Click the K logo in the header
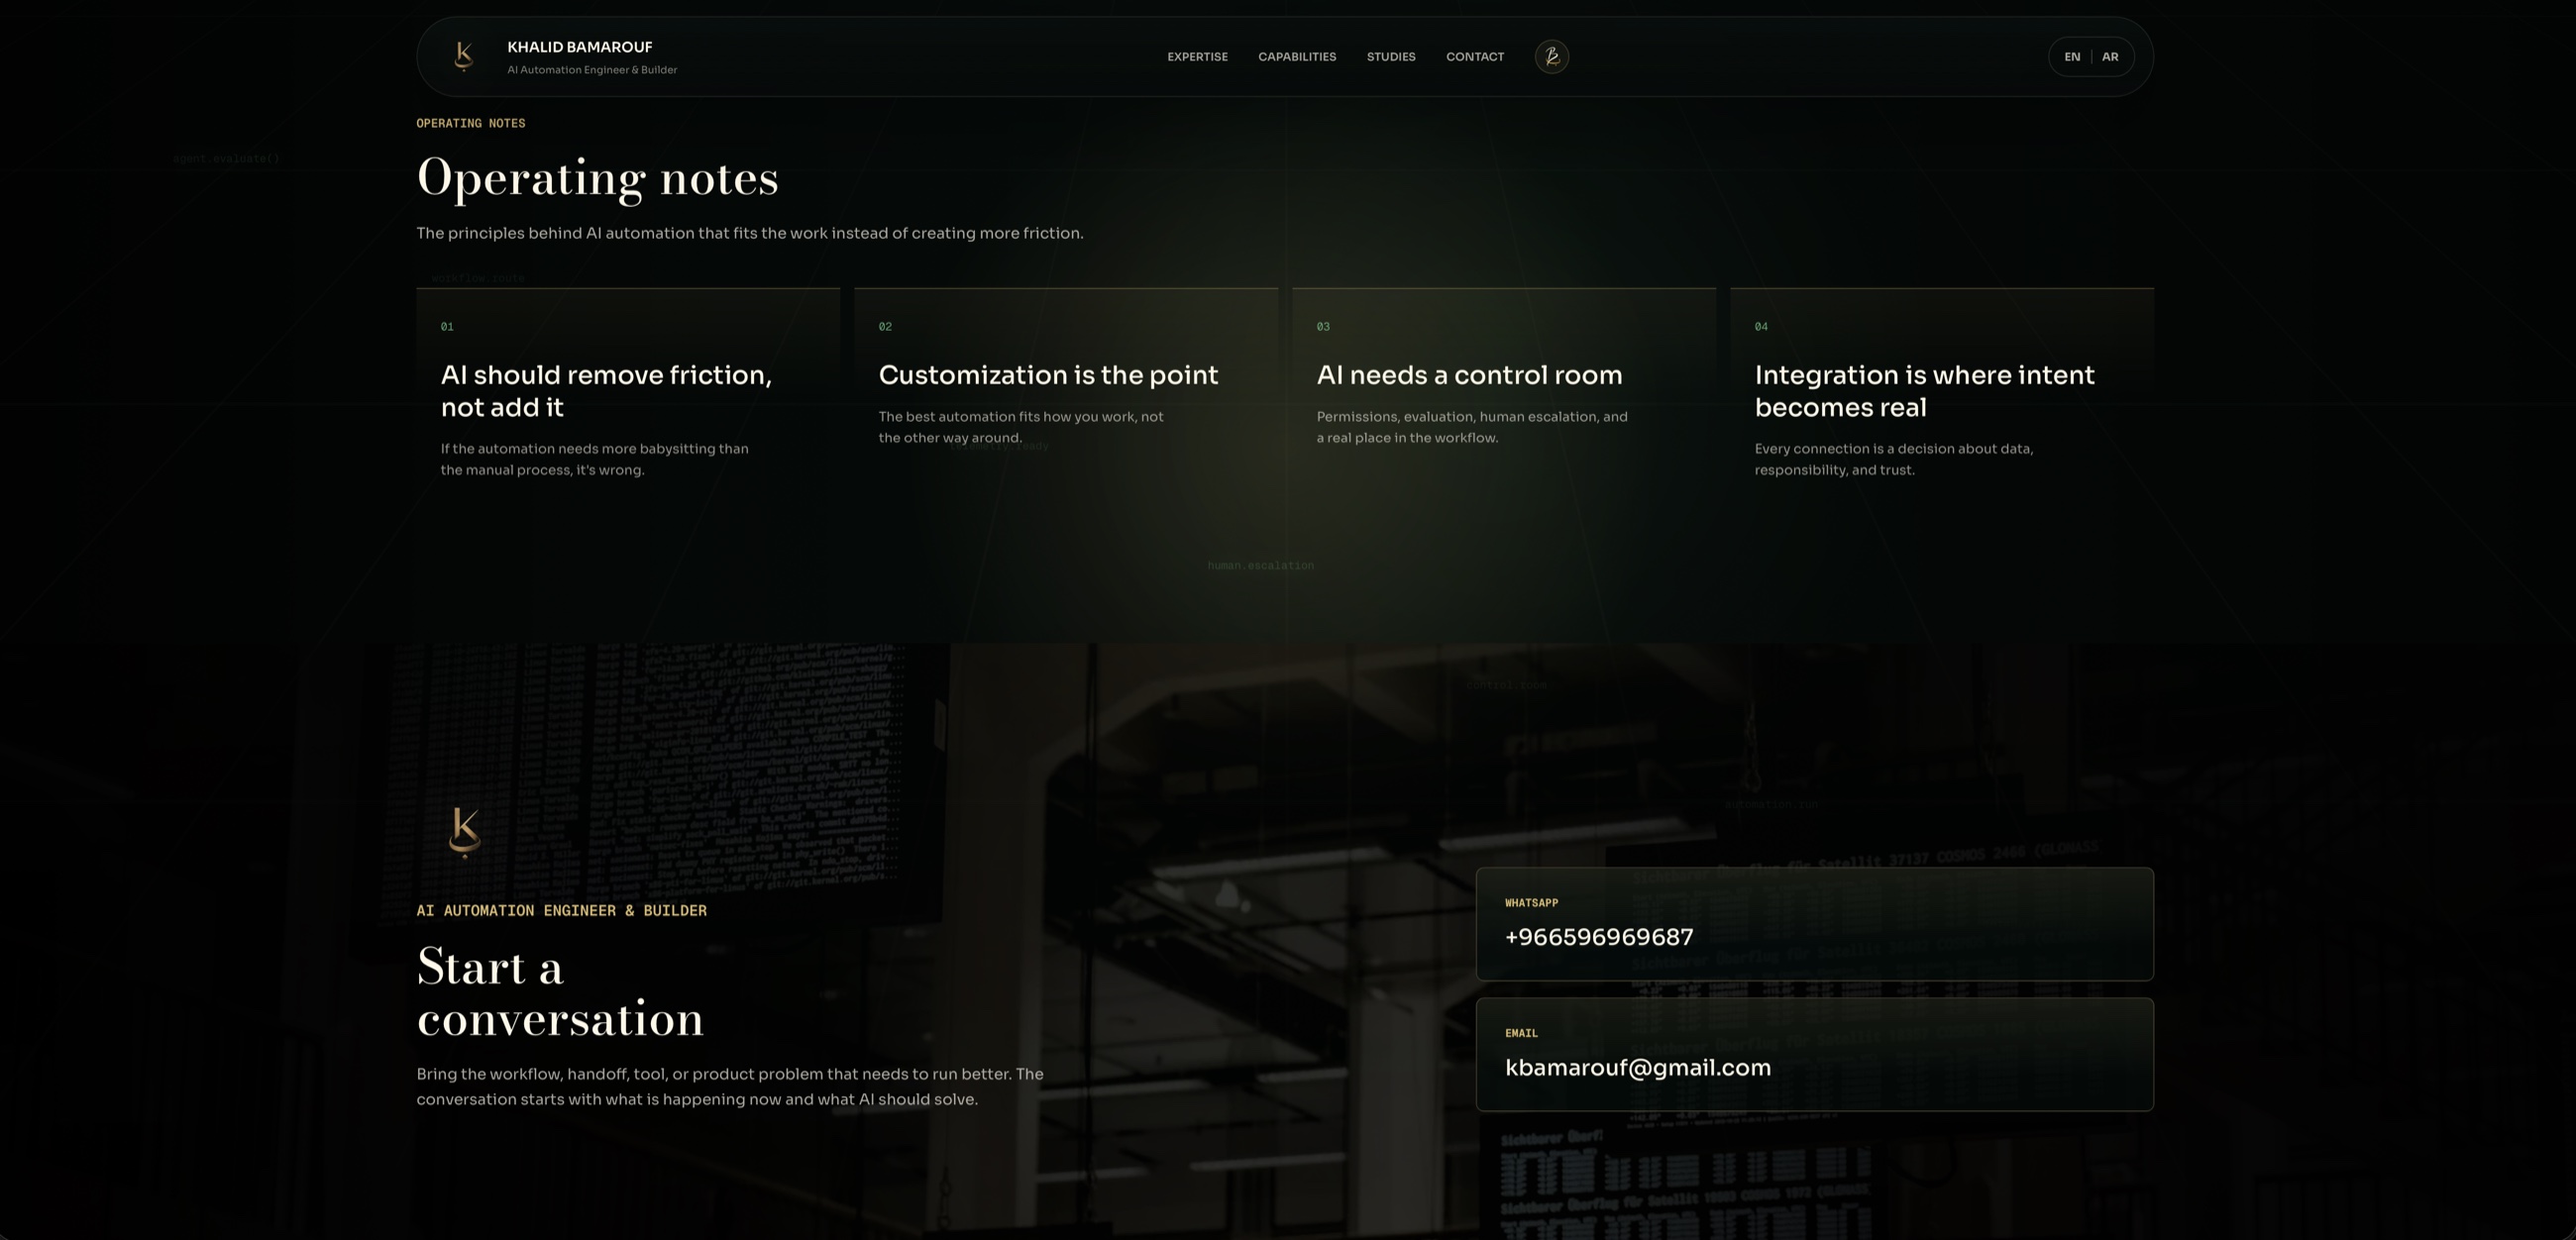 click(463, 56)
